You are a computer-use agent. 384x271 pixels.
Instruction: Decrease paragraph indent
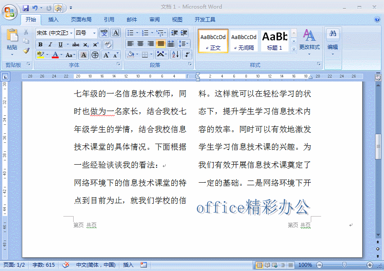coord(174,33)
